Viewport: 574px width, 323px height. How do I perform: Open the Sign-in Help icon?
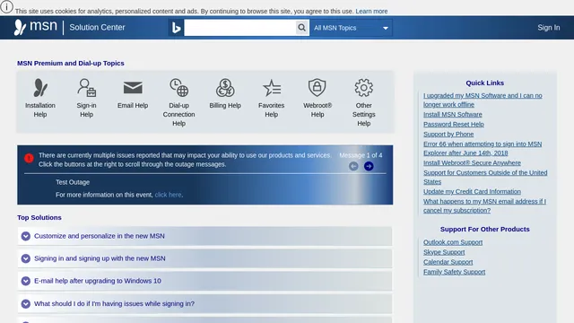pyautogui.click(x=86, y=88)
